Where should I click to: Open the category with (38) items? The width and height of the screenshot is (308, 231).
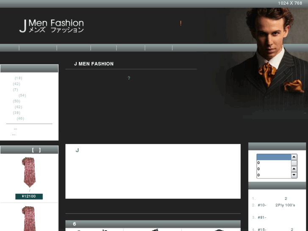click(16, 113)
